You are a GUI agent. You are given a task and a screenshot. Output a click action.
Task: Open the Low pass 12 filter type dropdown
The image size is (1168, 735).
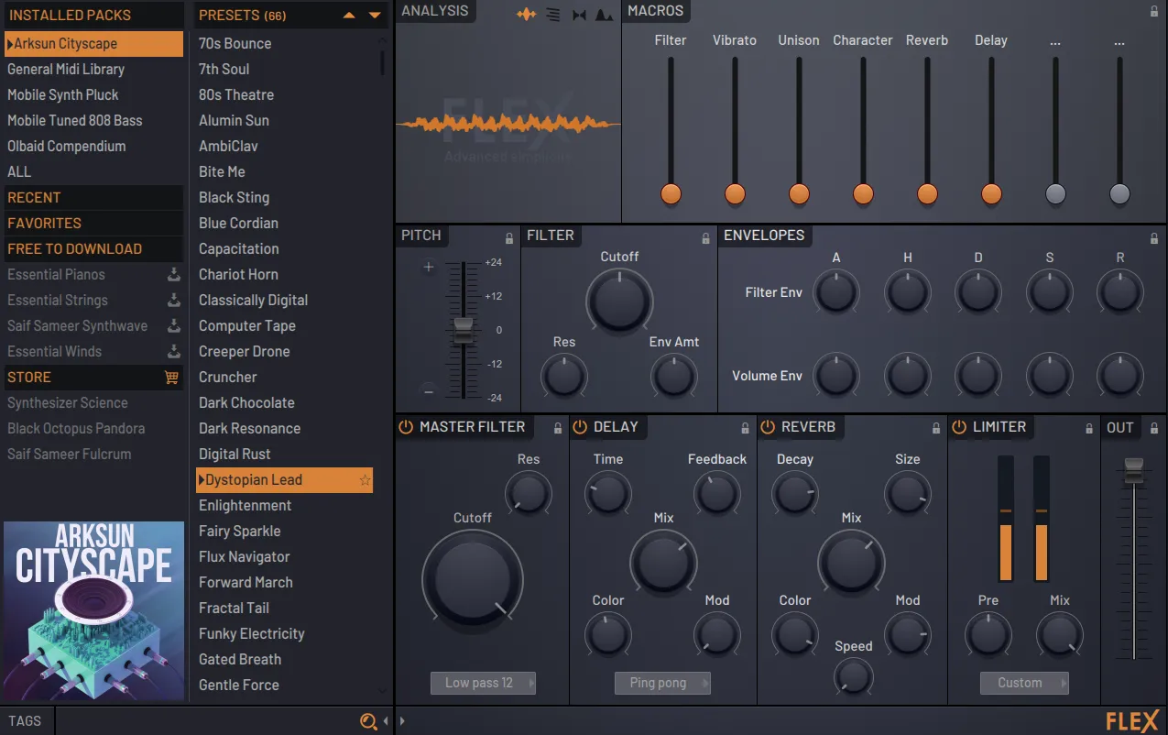pyautogui.click(x=483, y=683)
